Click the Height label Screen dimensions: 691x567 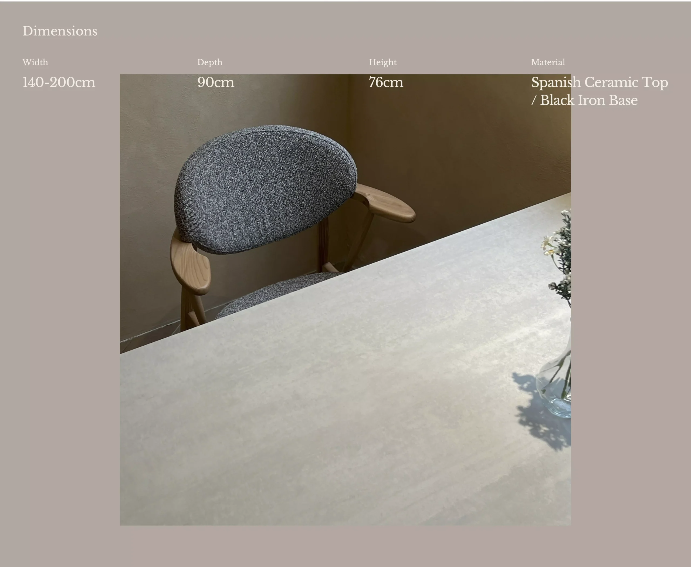click(382, 62)
